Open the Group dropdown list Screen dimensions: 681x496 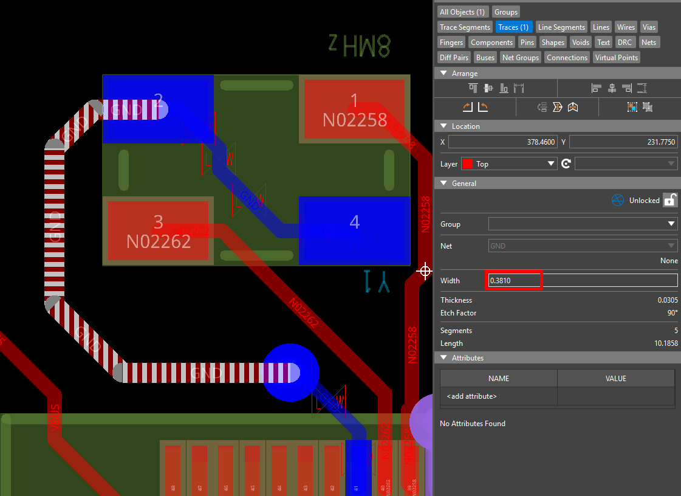click(583, 224)
